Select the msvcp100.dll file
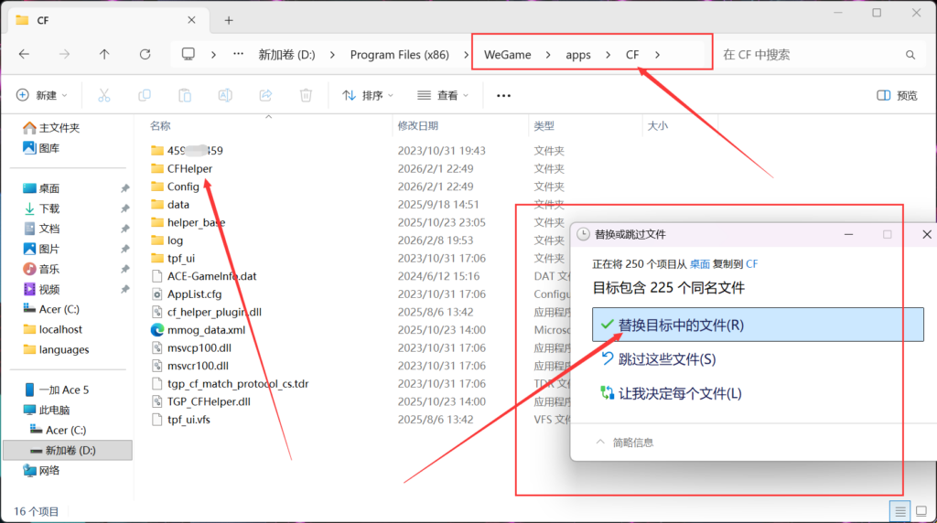 pyautogui.click(x=191, y=348)
